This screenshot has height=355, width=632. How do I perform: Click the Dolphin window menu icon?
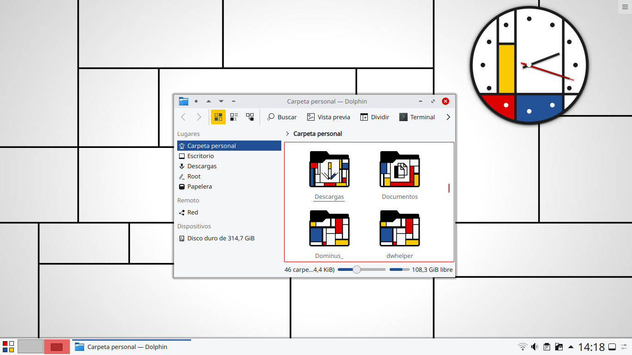[x=184, y=101]
